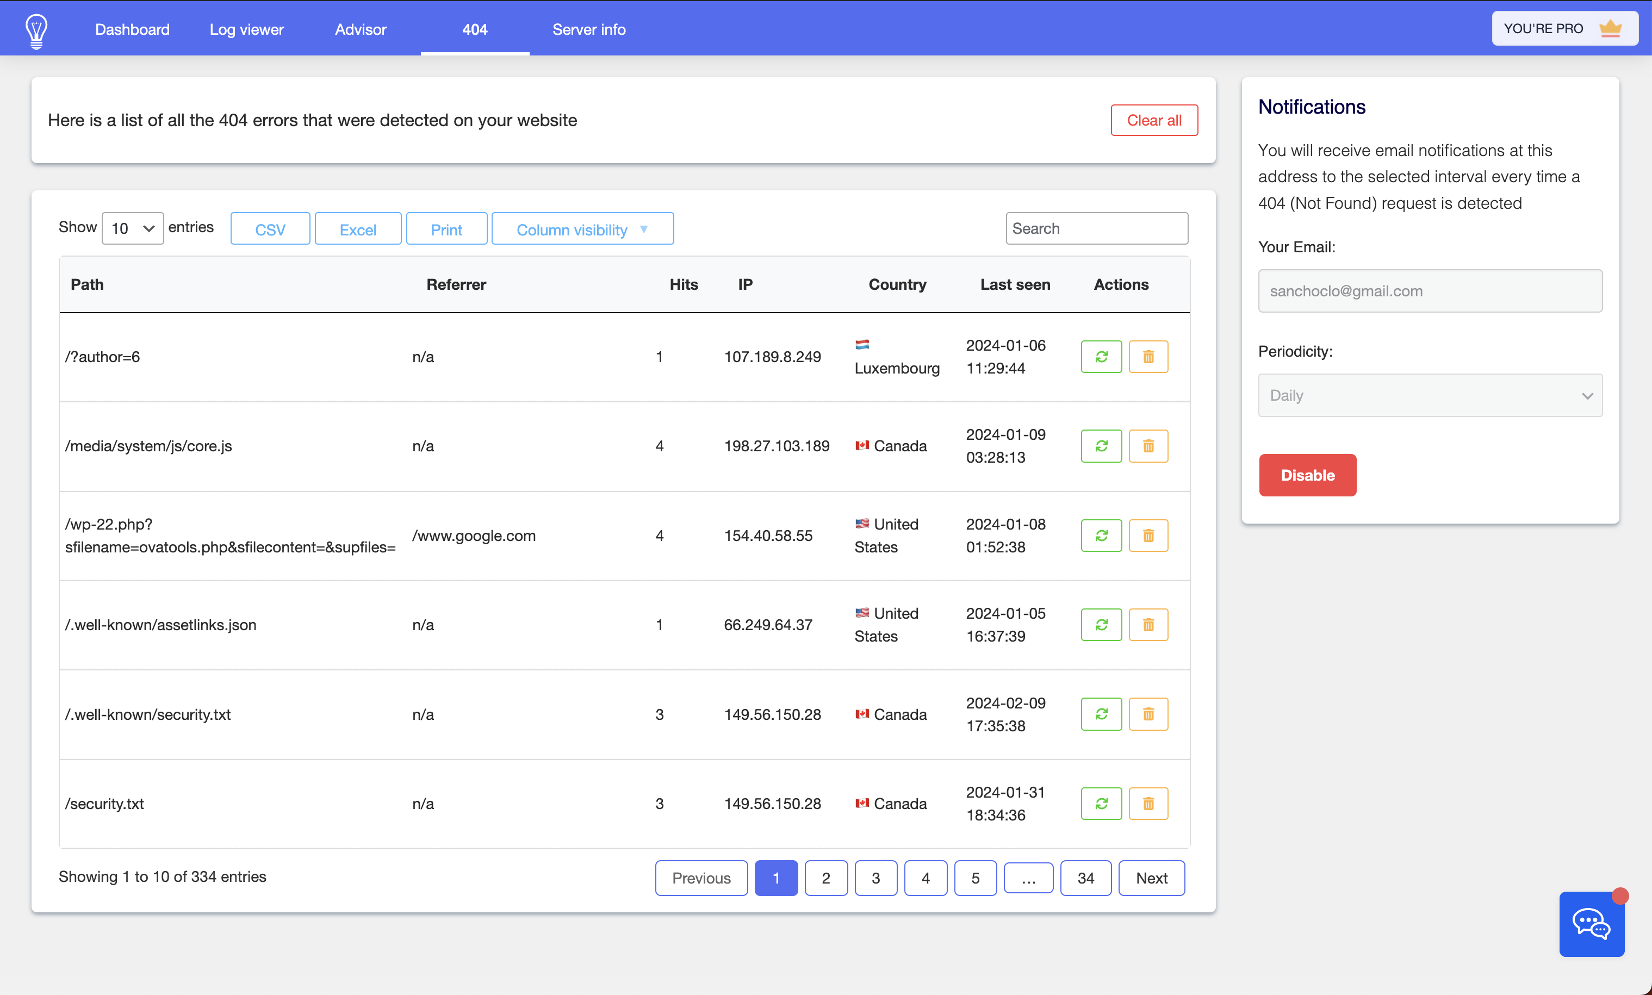Focus the Search input field

1097,229
